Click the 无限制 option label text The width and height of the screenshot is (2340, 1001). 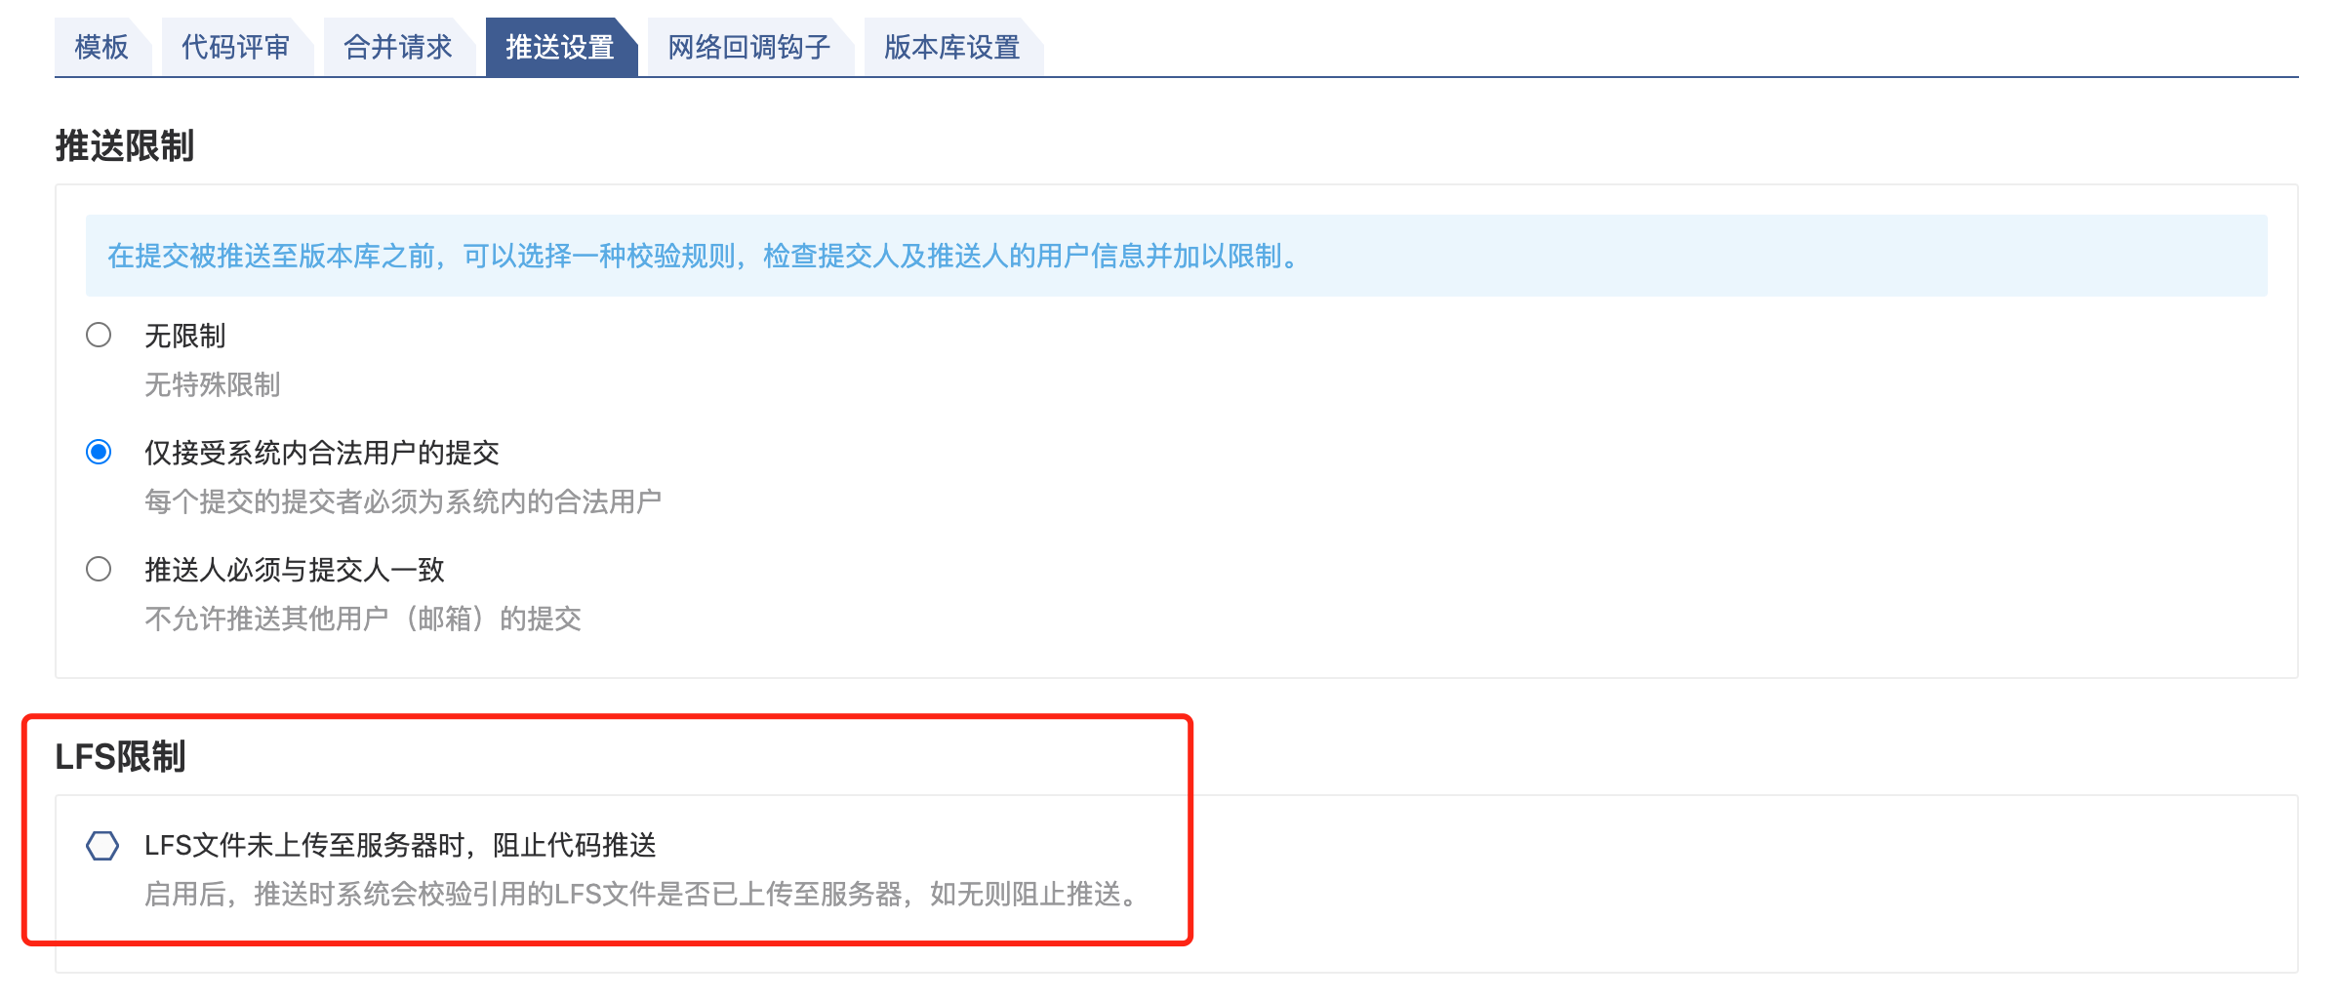[185, 337]
